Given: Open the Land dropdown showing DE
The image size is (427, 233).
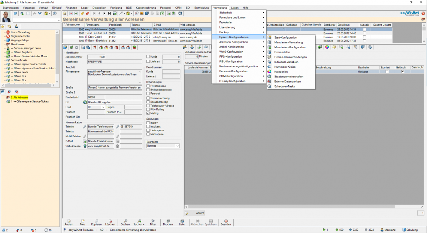Looking at the screenshot, I should 103,107.
